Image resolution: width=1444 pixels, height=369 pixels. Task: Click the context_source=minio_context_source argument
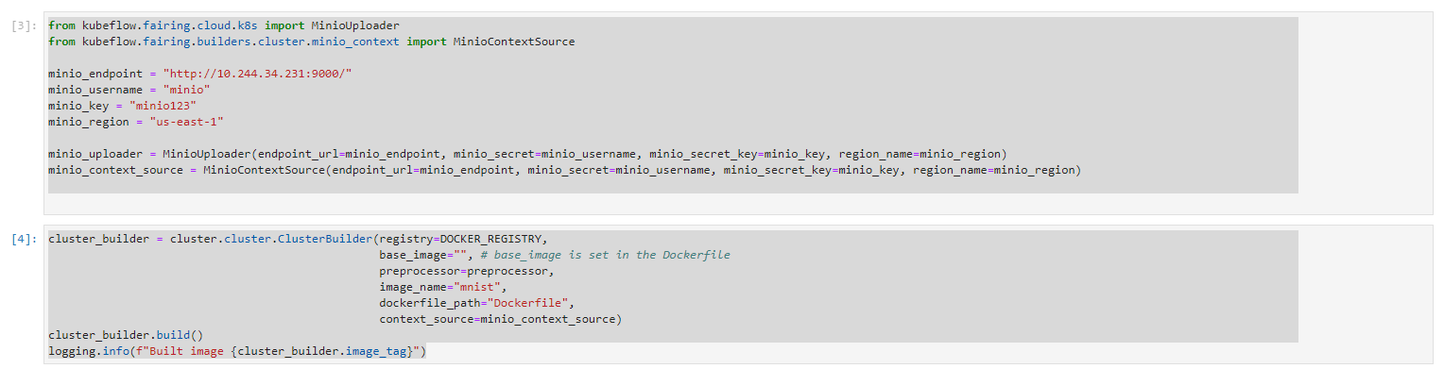point(500,319)
